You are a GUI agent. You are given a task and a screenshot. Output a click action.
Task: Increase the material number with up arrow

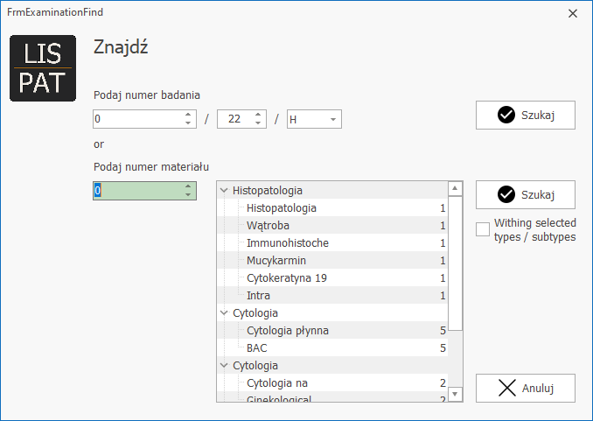point(188,186)
